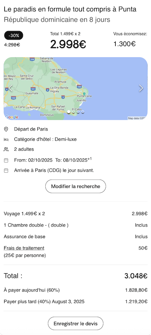Click the previous image arrow on carousel
The height and width of the screenshot is (335, 151).
tap(10, 88)
